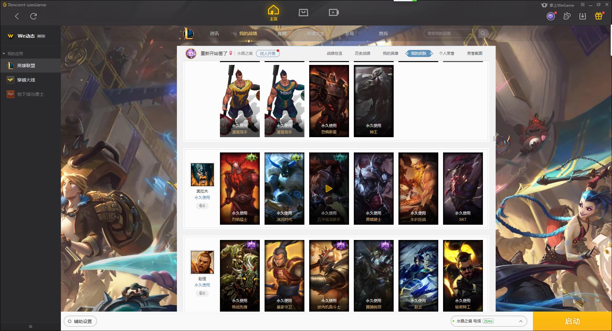This screenshot has width=612, height=331.
Task: Open the 冰河时代 skin card
Action: [x=284, y=188]
